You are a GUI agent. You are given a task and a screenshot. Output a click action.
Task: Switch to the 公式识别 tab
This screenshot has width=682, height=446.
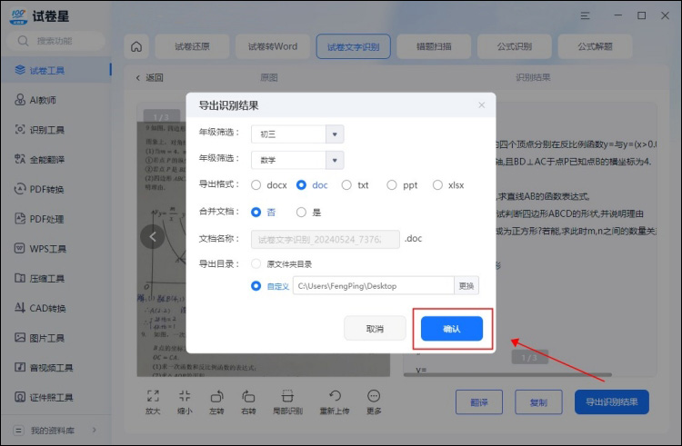[x=515, y=46]
